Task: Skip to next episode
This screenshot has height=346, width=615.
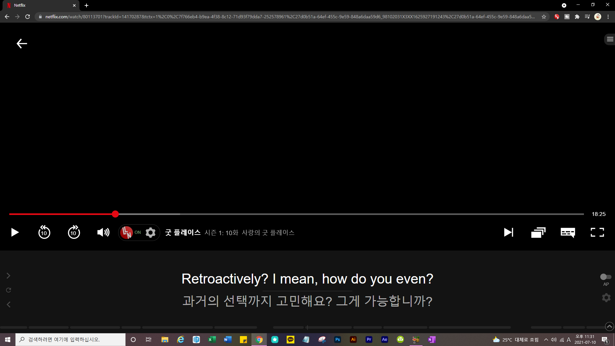Action: coord(508,232)
